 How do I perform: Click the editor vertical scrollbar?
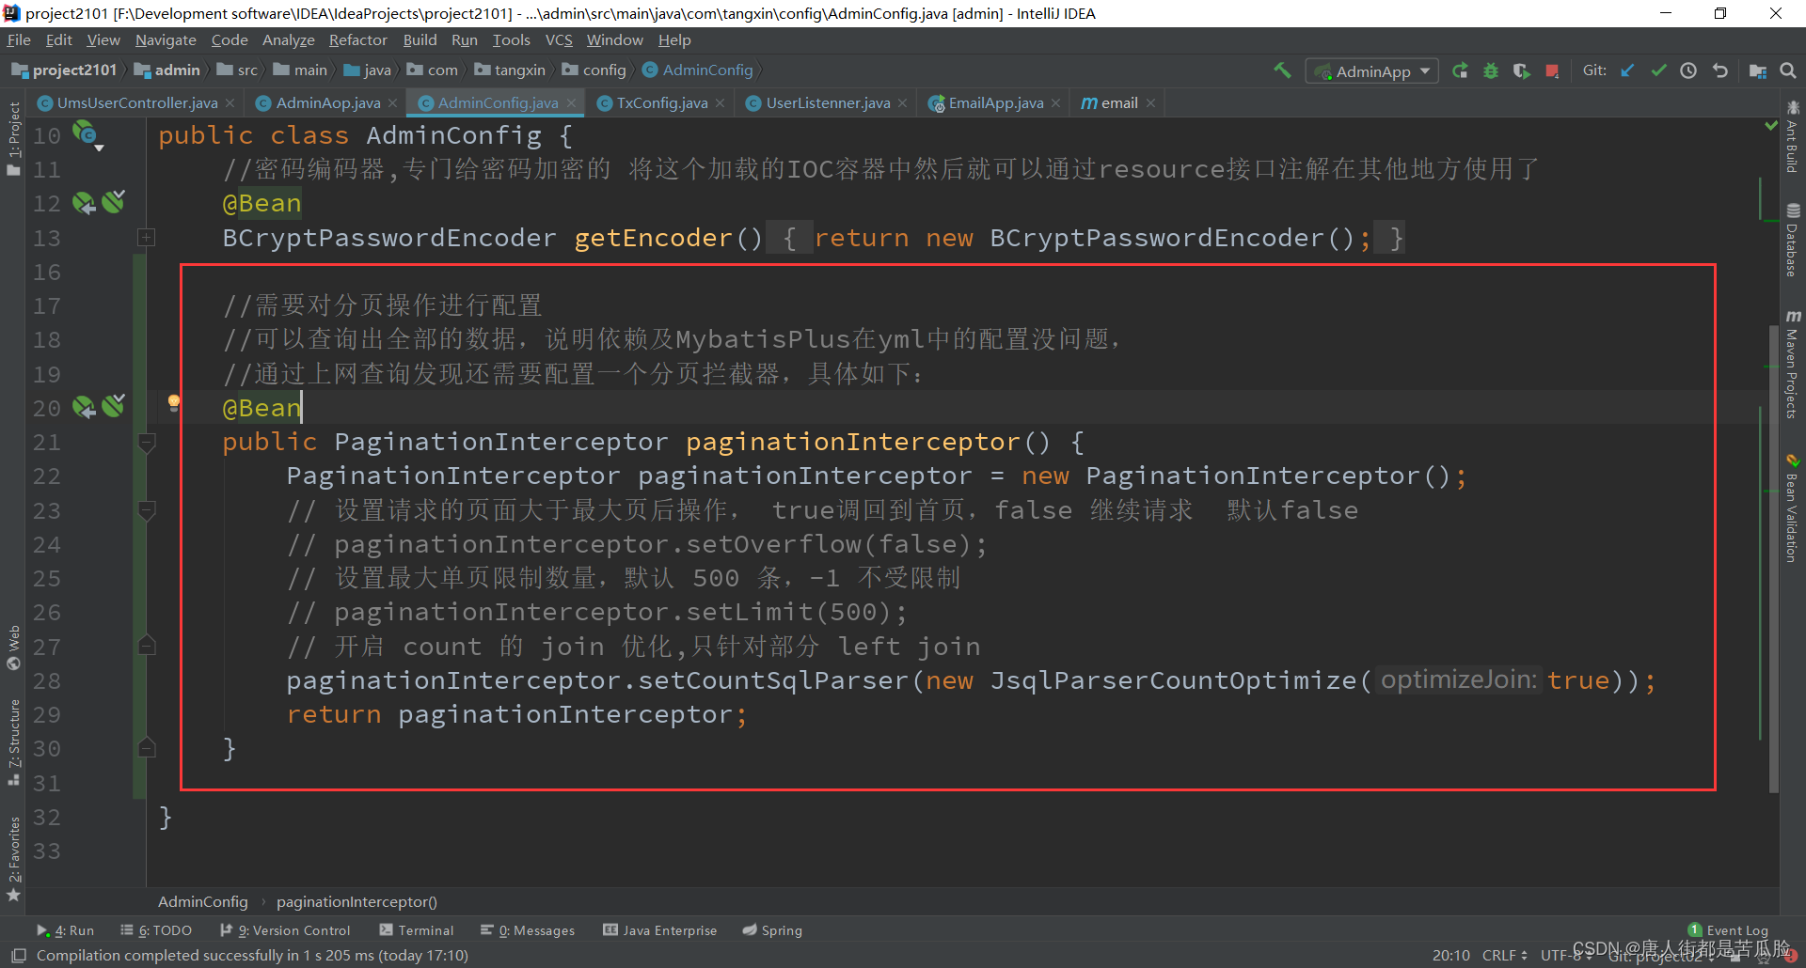click(1773, 559)
